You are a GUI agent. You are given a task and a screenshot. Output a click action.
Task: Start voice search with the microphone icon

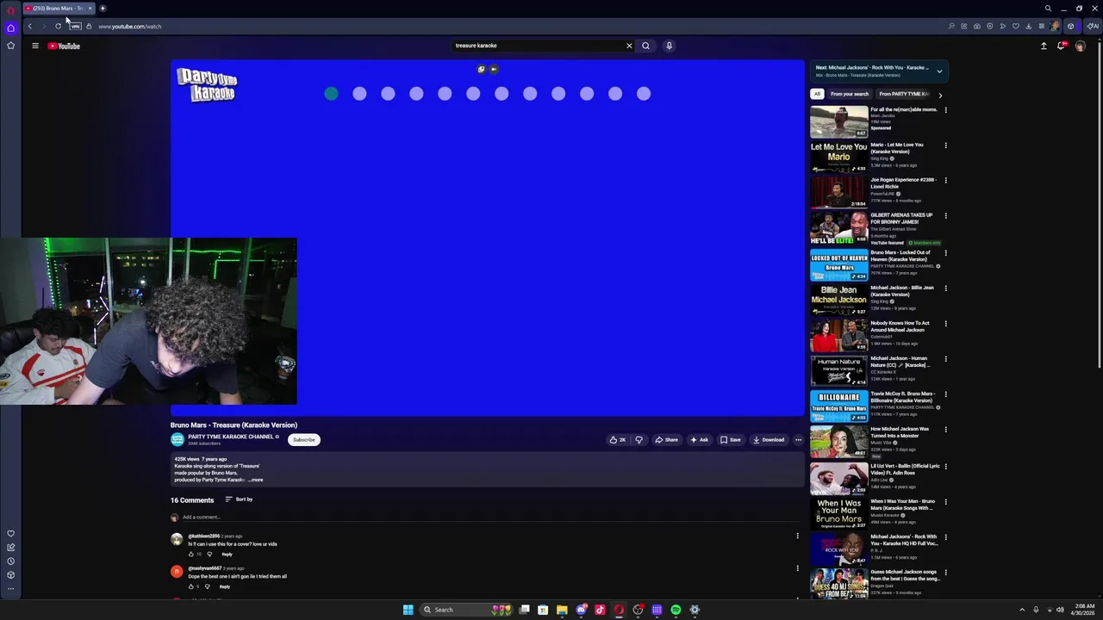pos(669,46)
